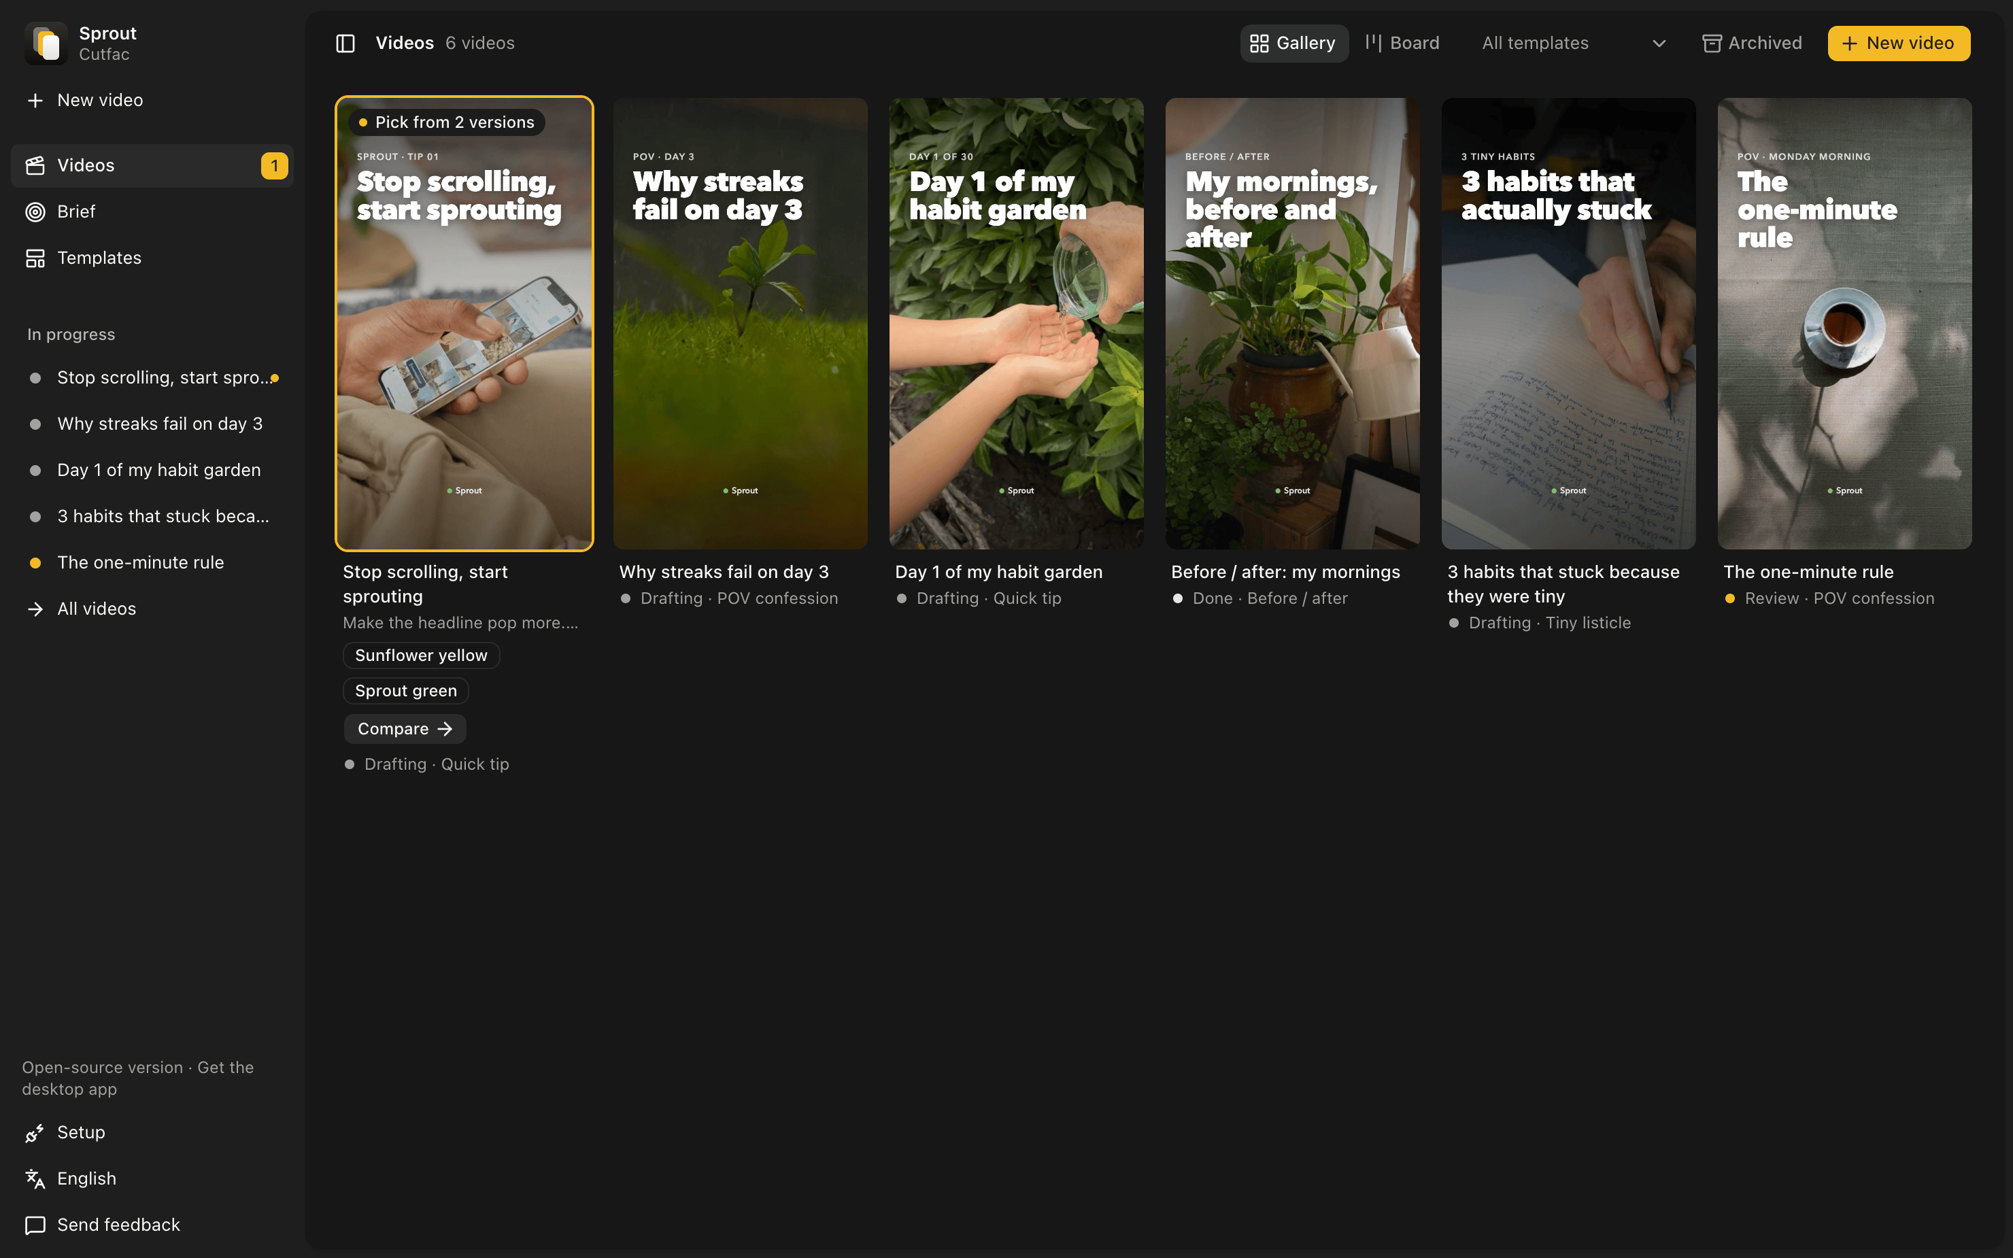Click 'Drafting · Tiny listicle' status text
Screen dimensions: 2013x1258
(x=1550, y=623)
